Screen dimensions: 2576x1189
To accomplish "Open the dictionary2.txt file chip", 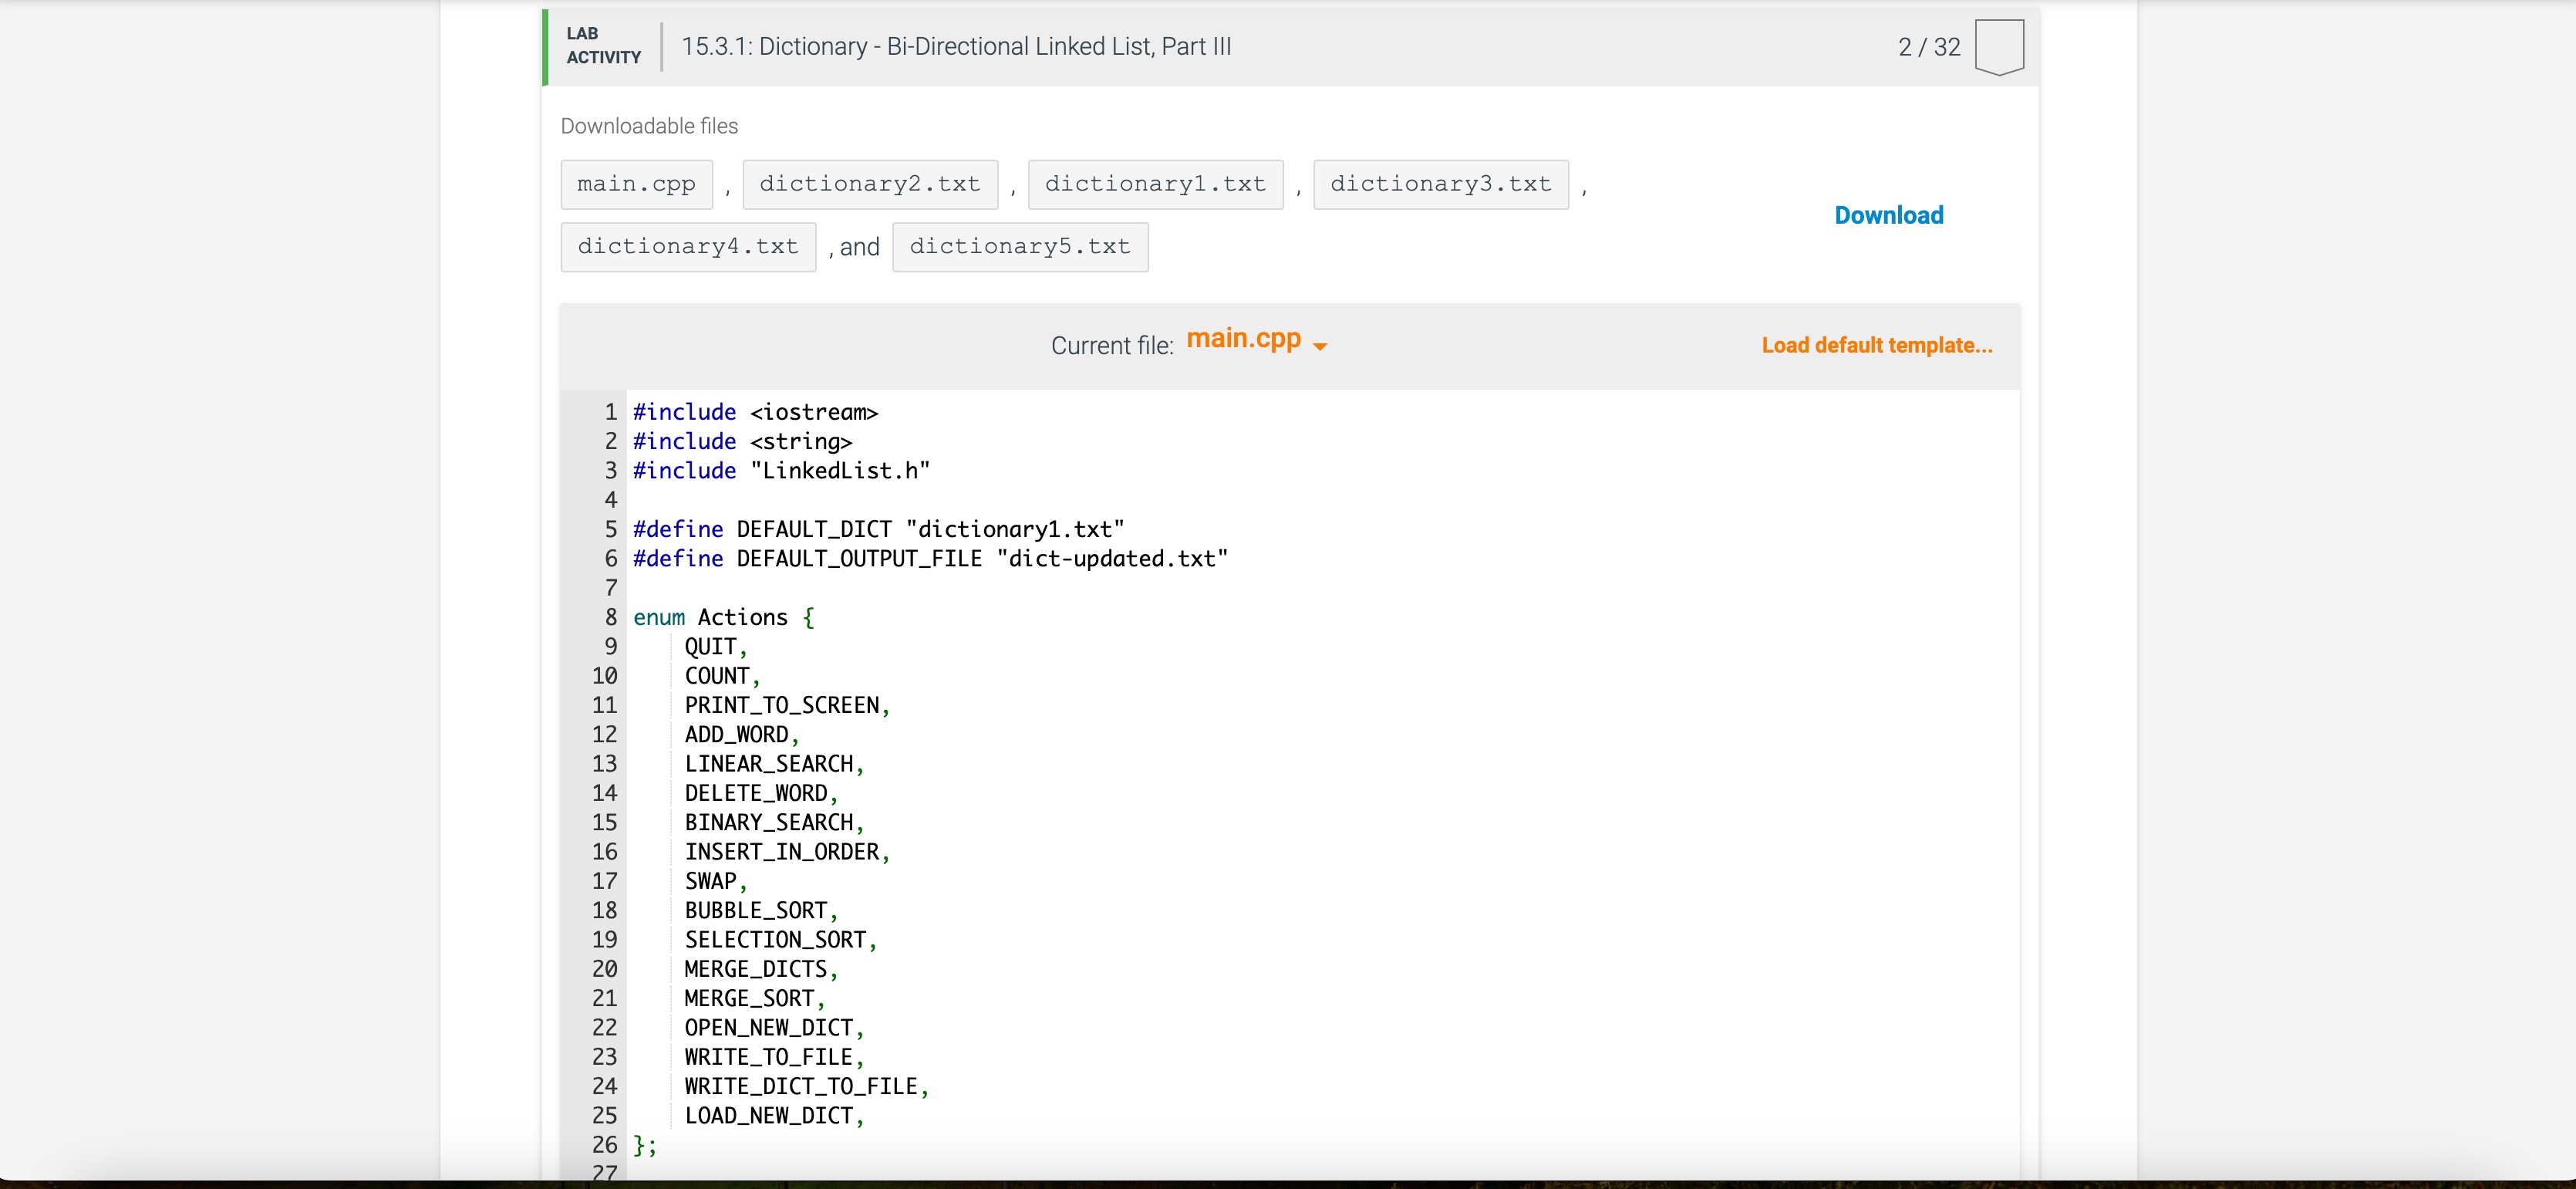I will (869, 184).
